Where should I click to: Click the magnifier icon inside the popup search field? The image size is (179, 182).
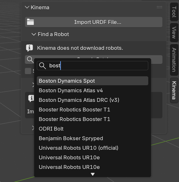[43, 66]
